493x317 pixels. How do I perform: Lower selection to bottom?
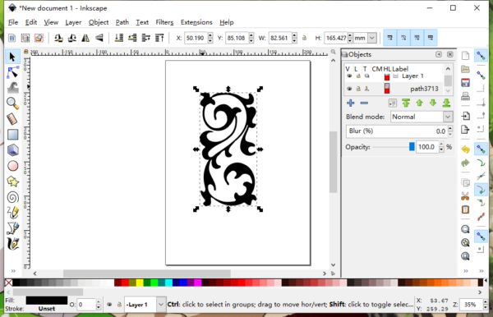click(119, 38)
